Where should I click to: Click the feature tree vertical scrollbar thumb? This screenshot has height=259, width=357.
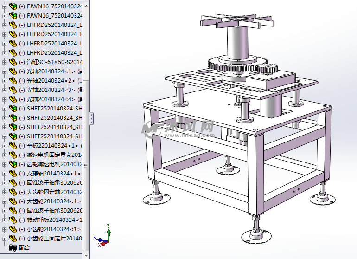pos(86,165)
